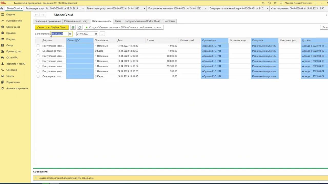Select Аренда с 2023-04-11 contract cell
The image size is (328, 184).
pos(314,46)
